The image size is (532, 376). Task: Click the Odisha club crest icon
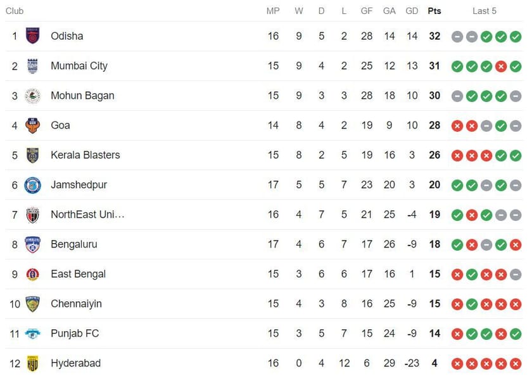click(x=32, y=36)
